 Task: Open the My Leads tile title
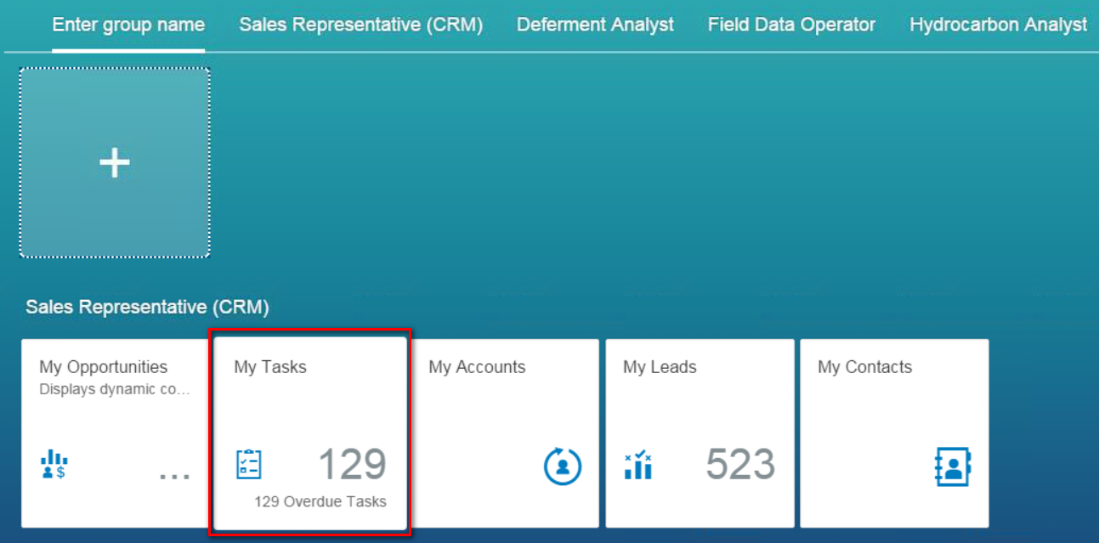[x=660, y=367]
